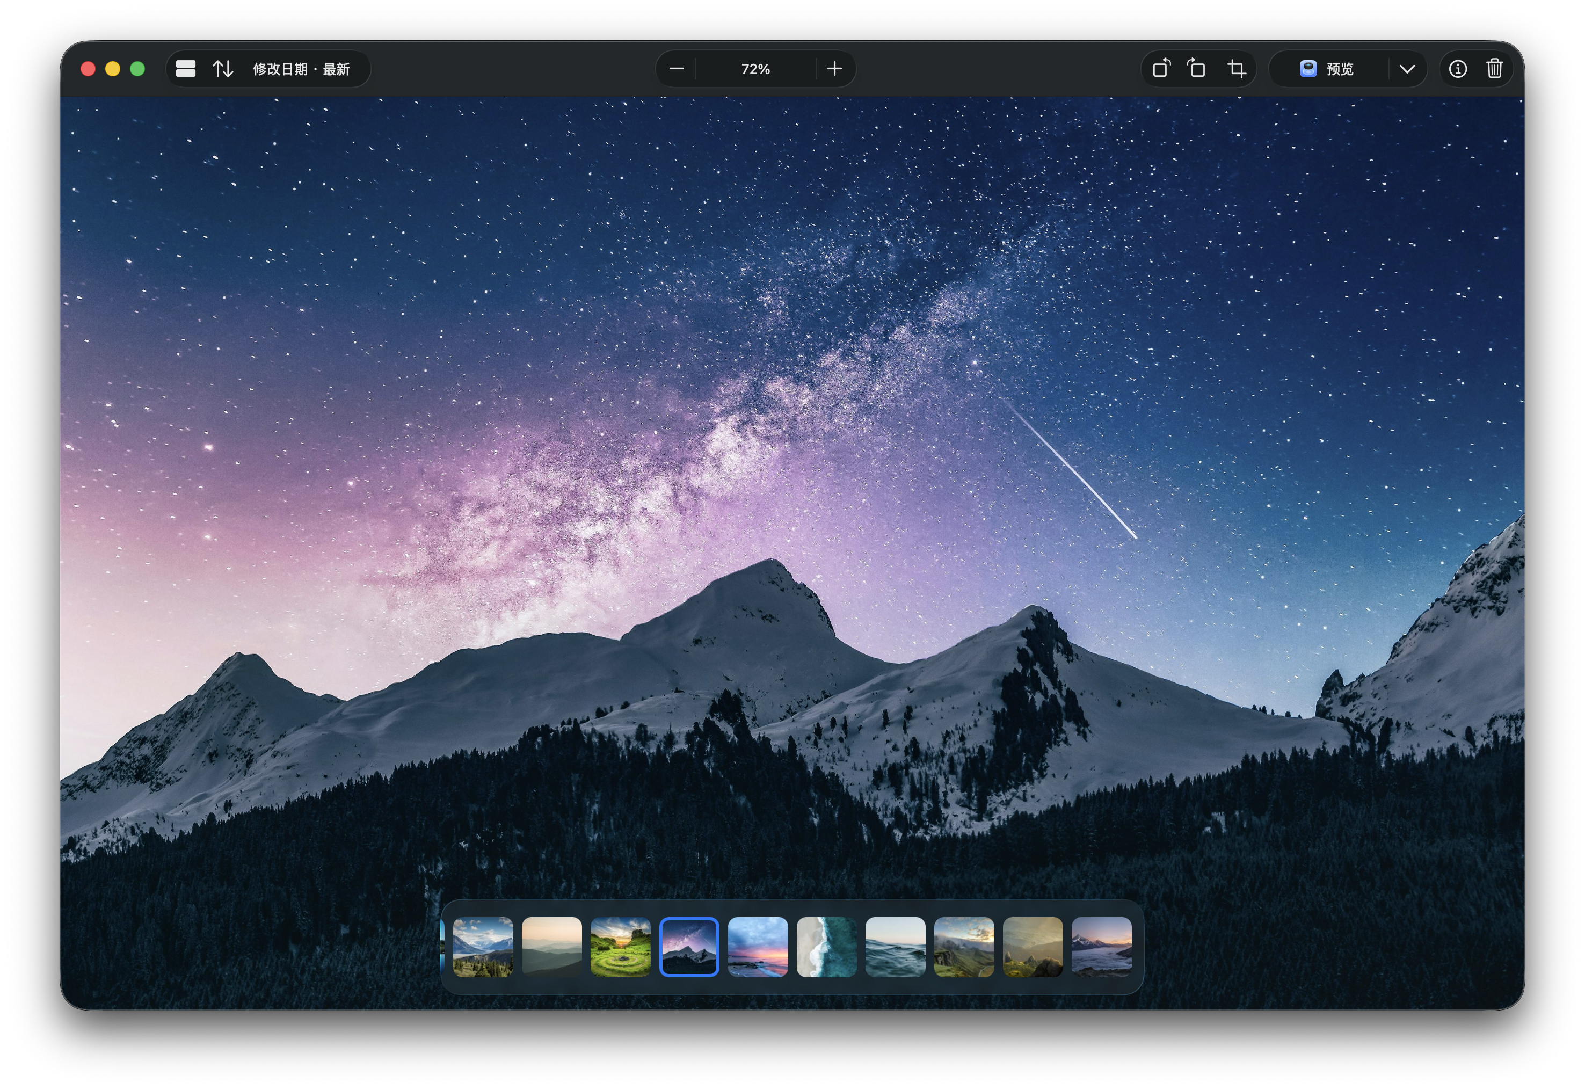Click the 72% zoom level field
The image size is (1585, 1090).
pos(755,69)
